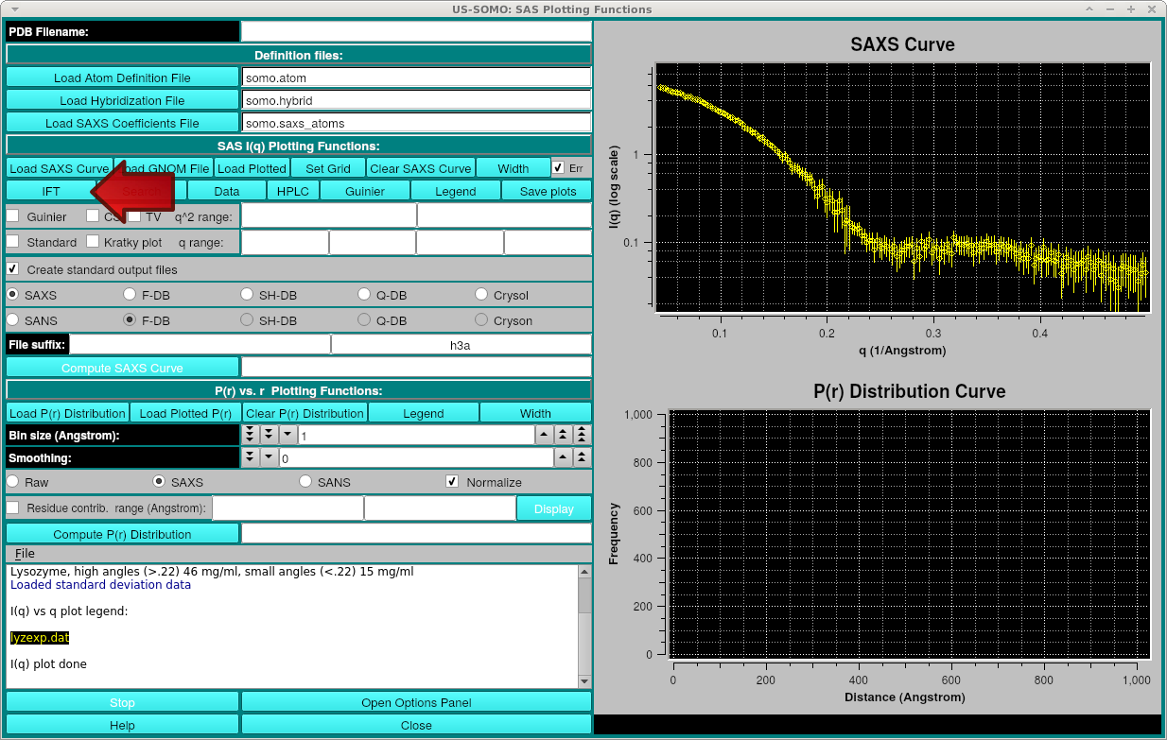Click the PDB Filename input field
Viewport: 1167px width, 740px height.
(417, 30)
